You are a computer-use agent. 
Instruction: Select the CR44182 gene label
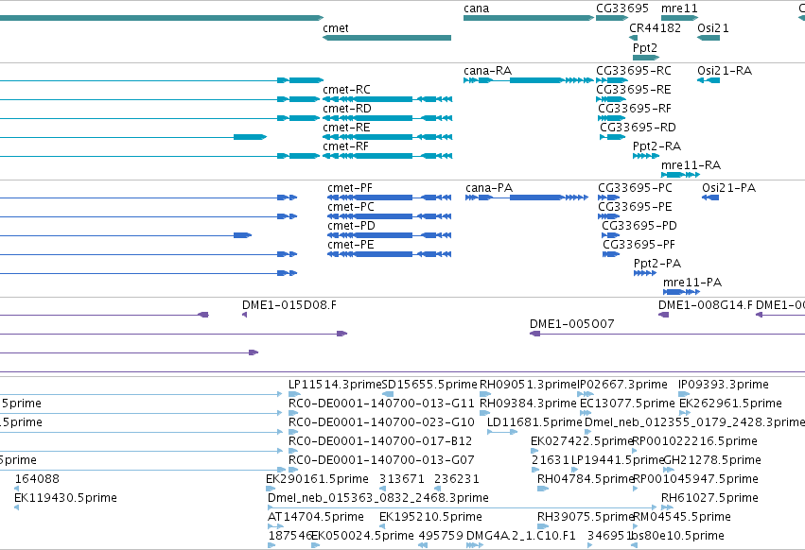tap(656, 27)
